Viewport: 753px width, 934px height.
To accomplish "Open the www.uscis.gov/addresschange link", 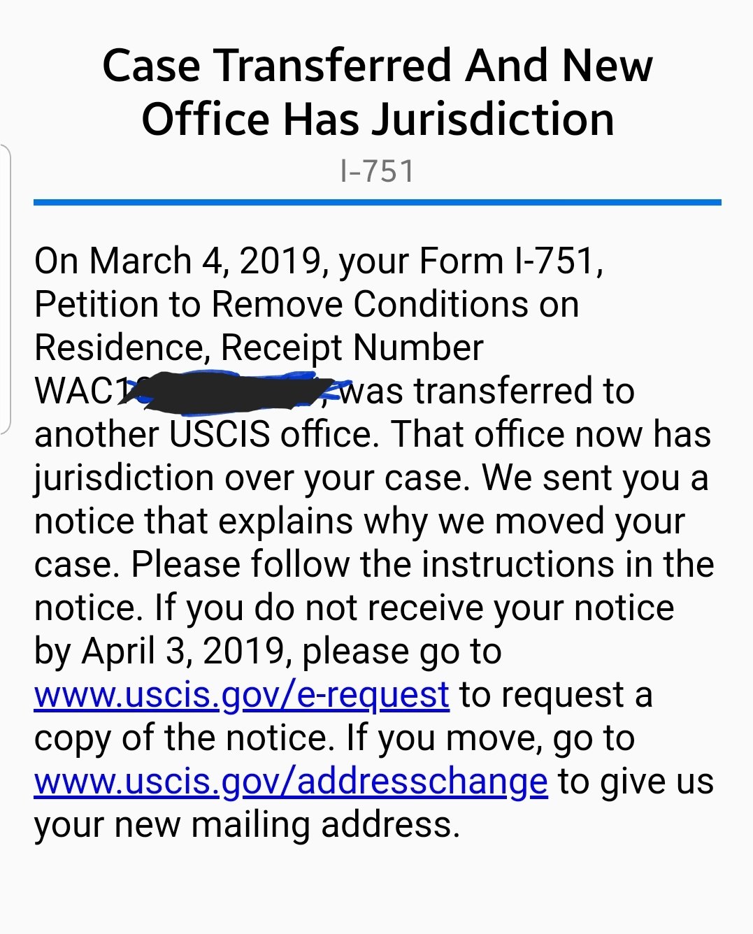I will point(291,782).
